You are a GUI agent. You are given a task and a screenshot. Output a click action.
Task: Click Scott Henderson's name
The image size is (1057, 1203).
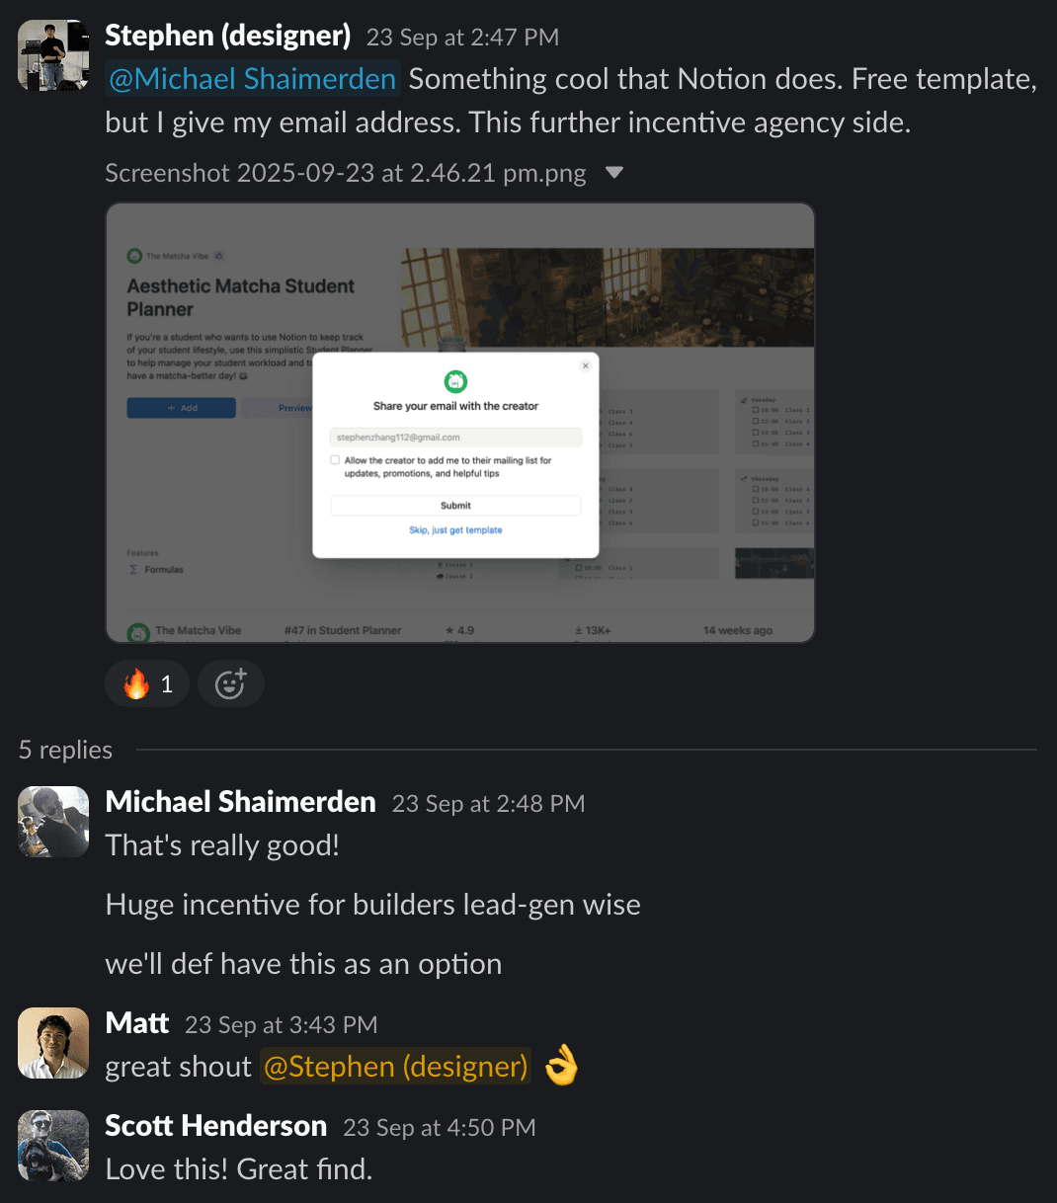(216, 1126)
